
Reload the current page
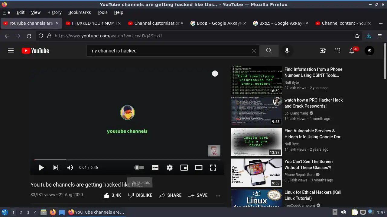29,36
